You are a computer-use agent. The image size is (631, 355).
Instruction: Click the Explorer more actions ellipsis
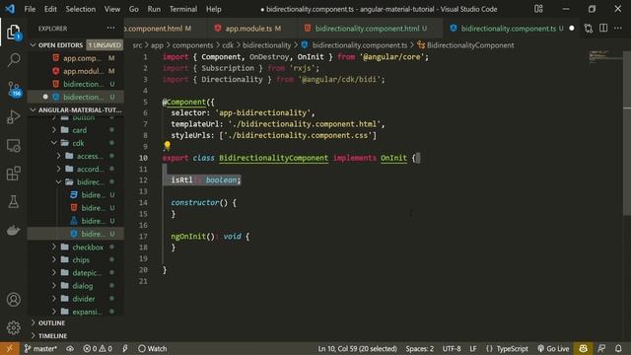coord(110,29)
